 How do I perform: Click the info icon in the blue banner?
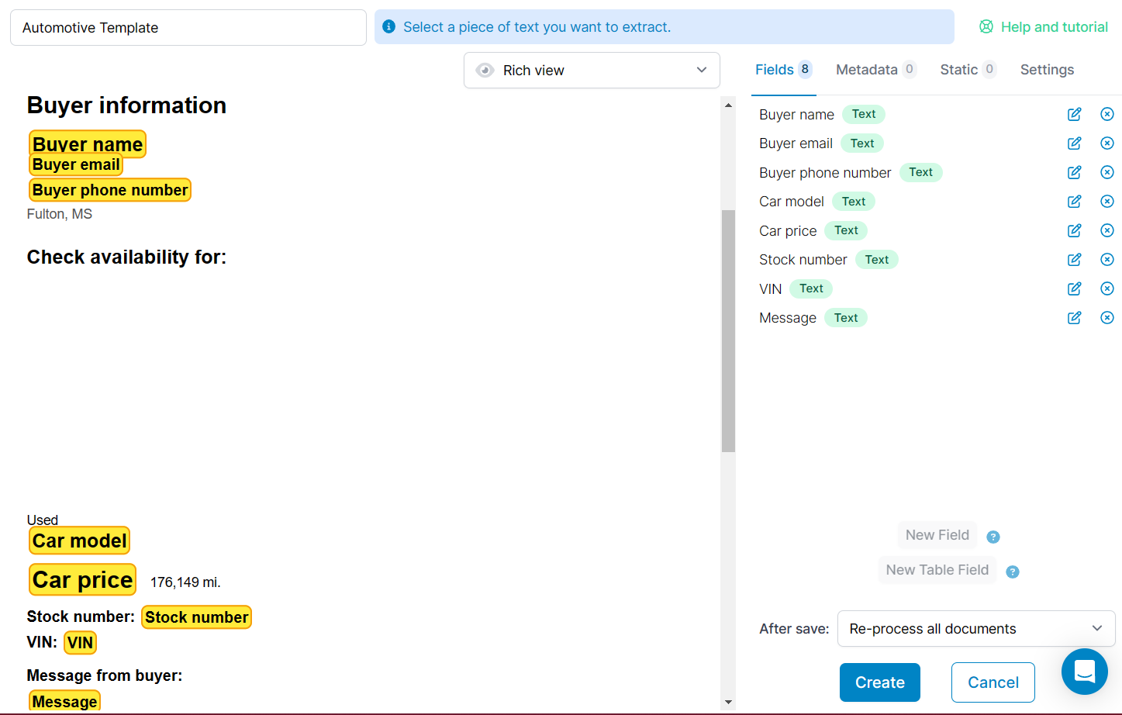click(x=388, y=26)
